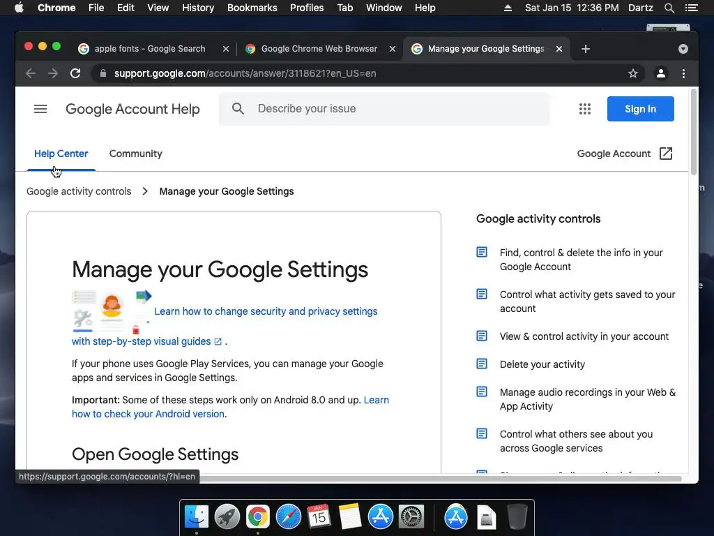The height and width of the screenshot is (536, 714).
Task: Open the Profiles menu
Action: tap(307, 8)
